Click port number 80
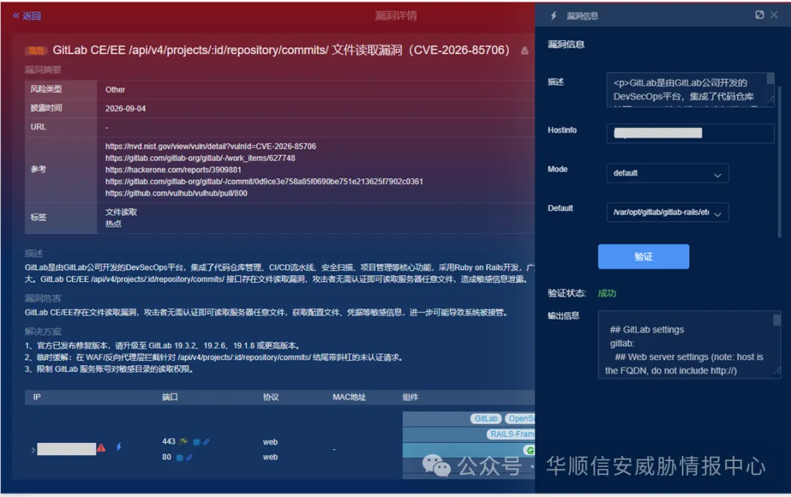 pos(166,457)
